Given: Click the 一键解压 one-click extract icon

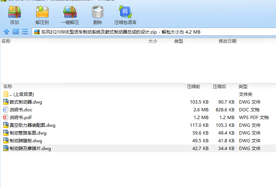Looking at the screenshot, I should (70, 12).
